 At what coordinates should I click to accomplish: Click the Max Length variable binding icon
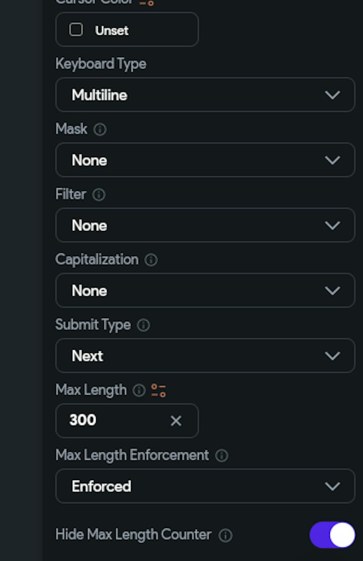click(x=158, y=390)
